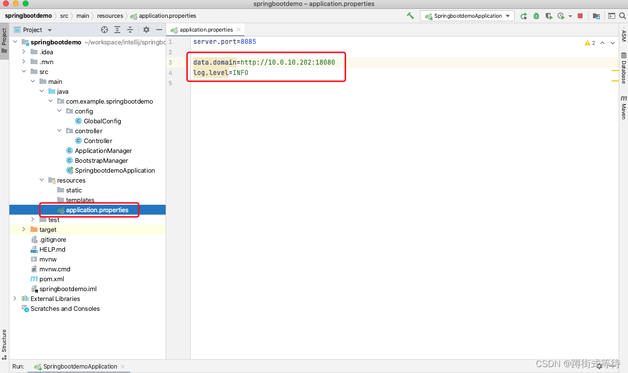Viewport: 628px width, 373px height.
Task: Open the Database tool window tab
Action: [x=624, y=68]
